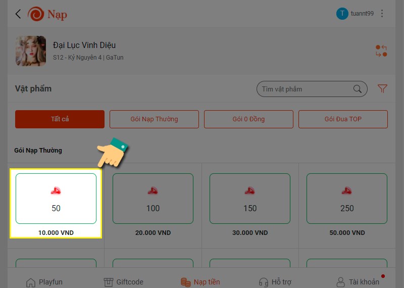The height and width of the screenshot is (288, 404).
Task: Select the Tất cả filter tab
Action: [60, 119]
